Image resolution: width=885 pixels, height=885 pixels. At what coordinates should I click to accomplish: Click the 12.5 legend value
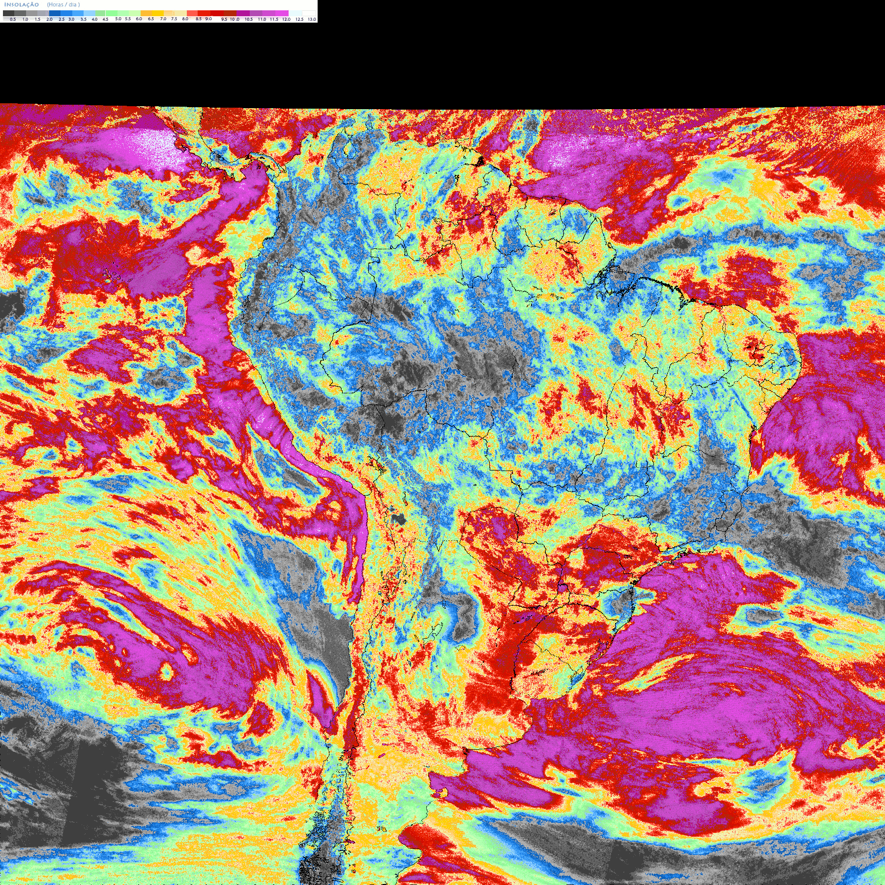coord(299,19)
